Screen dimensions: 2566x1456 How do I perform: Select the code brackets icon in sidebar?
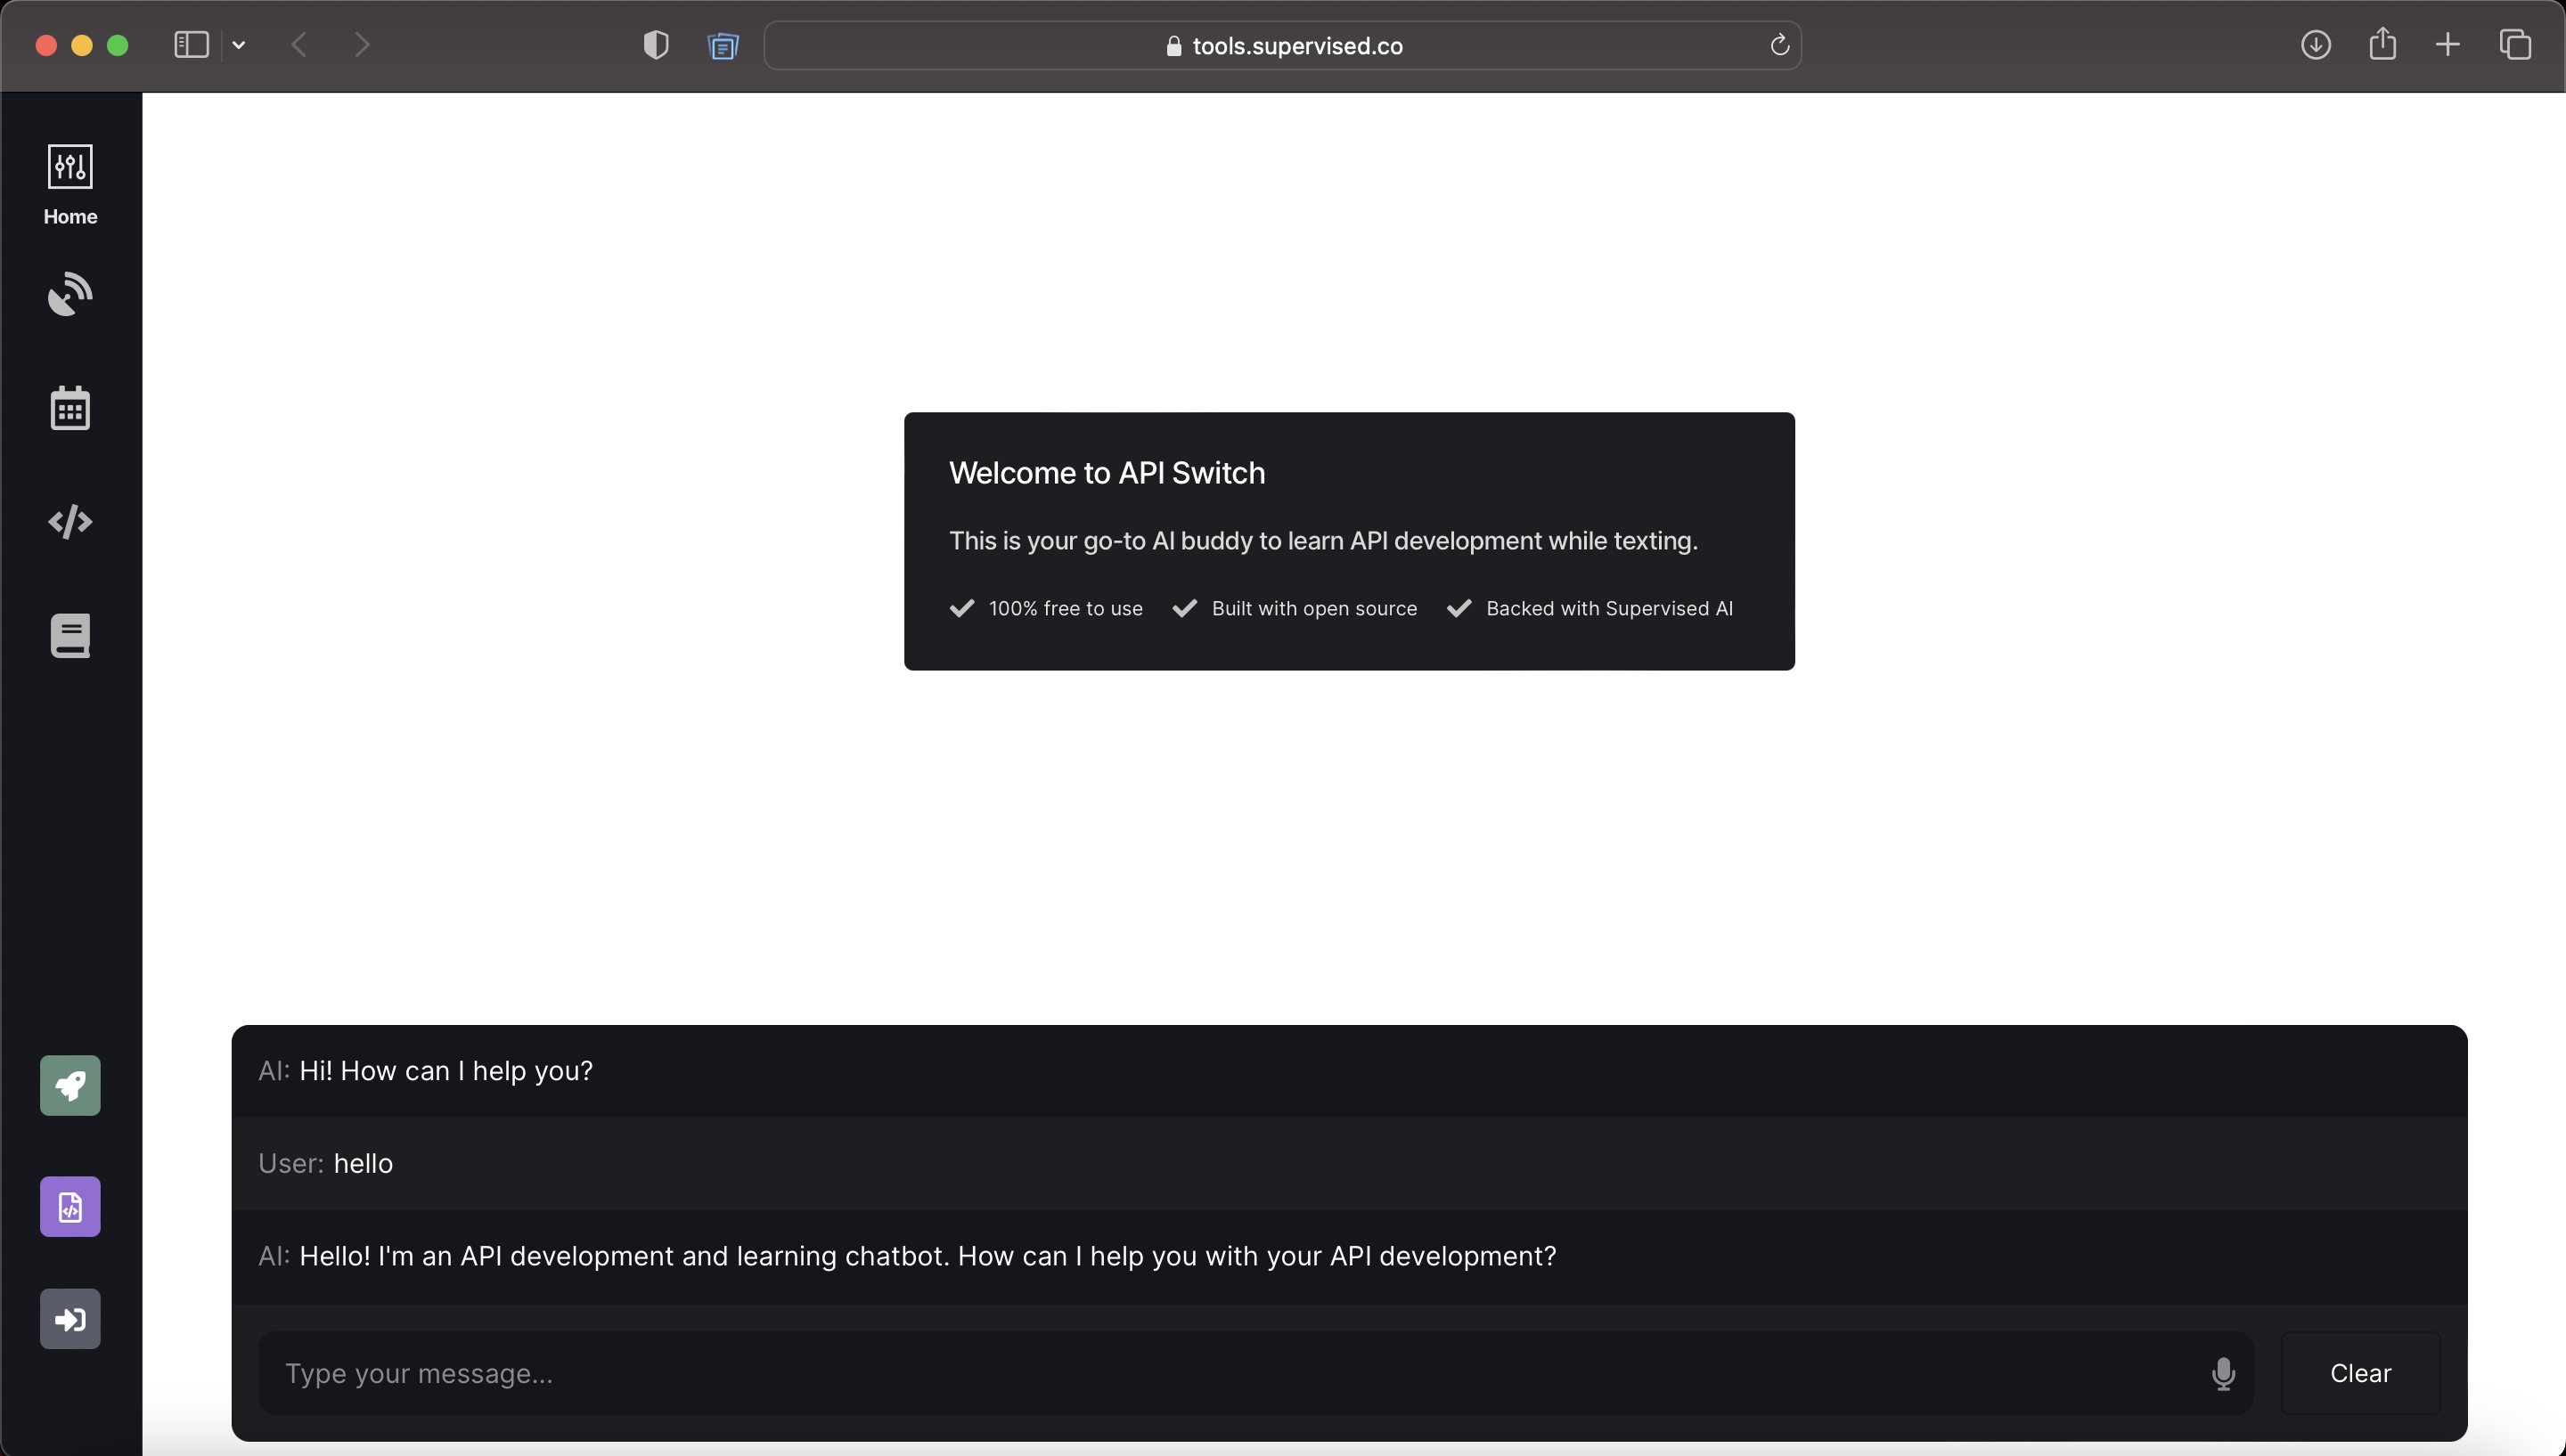(70, 522)
